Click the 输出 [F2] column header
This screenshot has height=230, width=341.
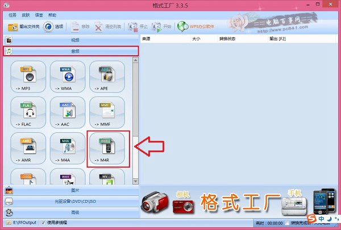(303, 39)
